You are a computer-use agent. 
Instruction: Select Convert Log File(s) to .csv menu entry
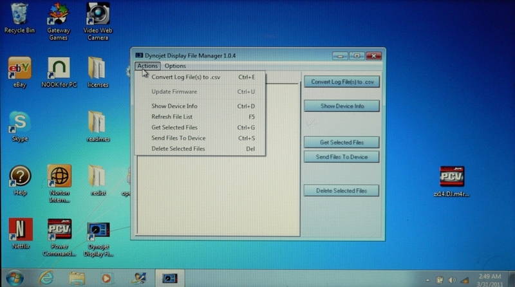pos(184,77)
